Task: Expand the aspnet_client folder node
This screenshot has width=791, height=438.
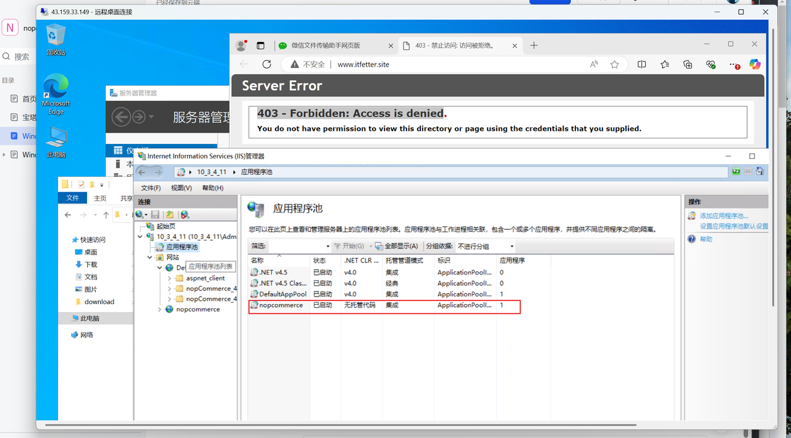Action: tap(170, 278)
